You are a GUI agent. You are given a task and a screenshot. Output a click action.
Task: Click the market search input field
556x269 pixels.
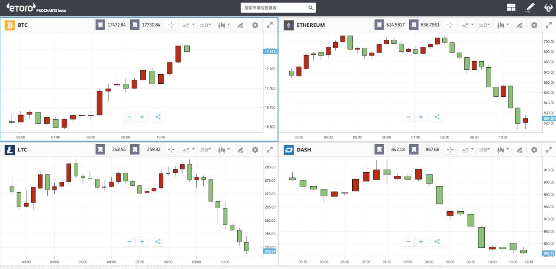click(x=278, y=7)
